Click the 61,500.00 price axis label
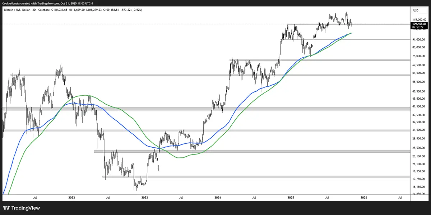Viewport: 431px width, 215px height. [419, 73]
